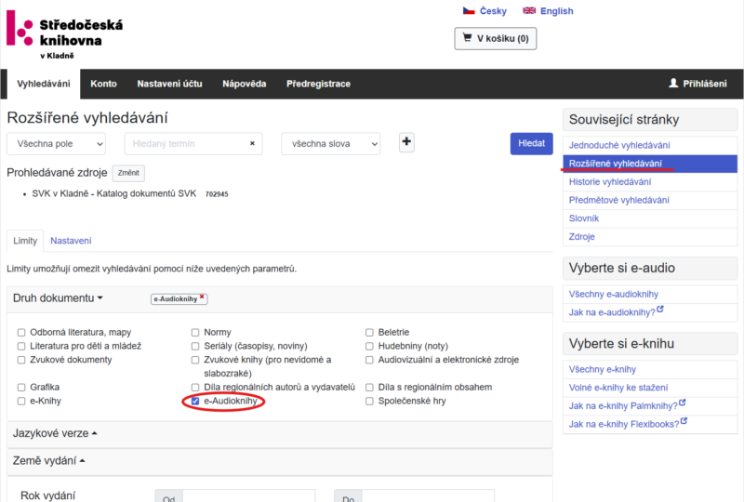Remove the e-Audioknihy filter tag
The image size is (744, 502).
click(x=202, y=297)
